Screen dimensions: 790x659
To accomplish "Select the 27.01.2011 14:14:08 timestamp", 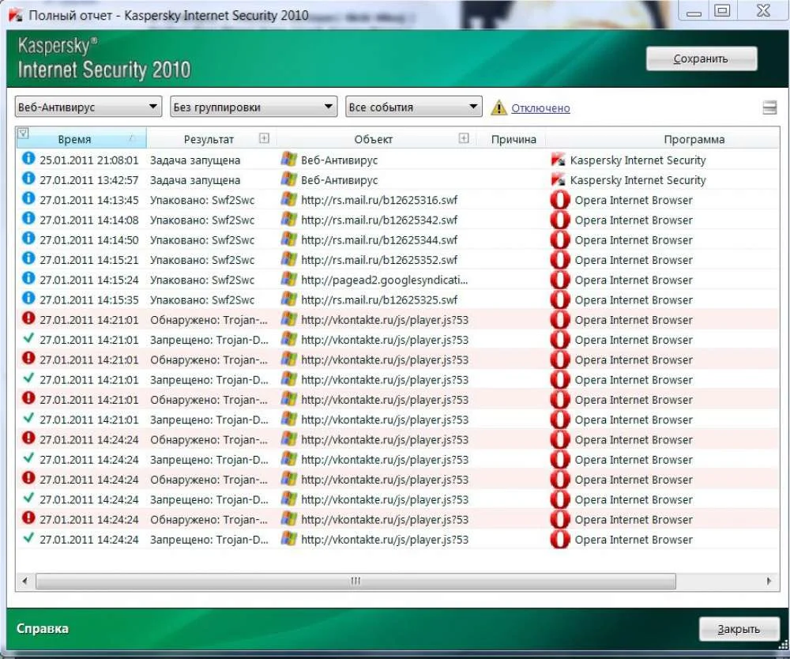I will point(88,220).
